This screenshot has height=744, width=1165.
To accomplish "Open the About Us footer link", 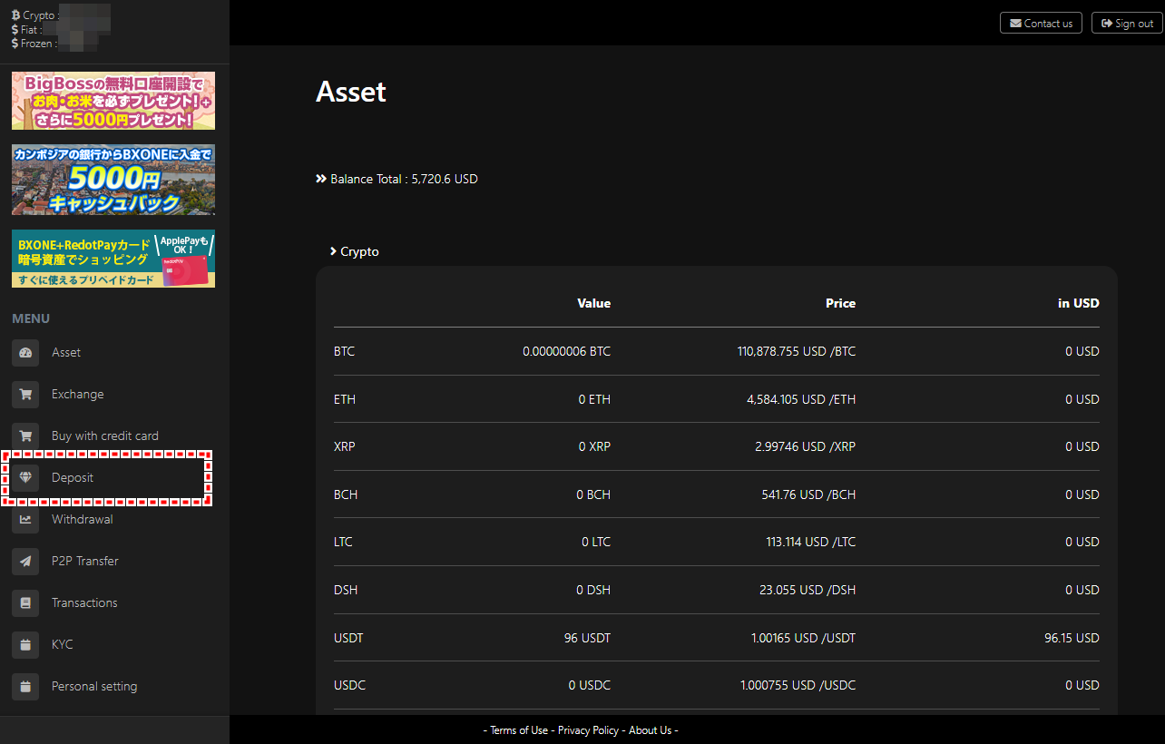I will (650, 730).
